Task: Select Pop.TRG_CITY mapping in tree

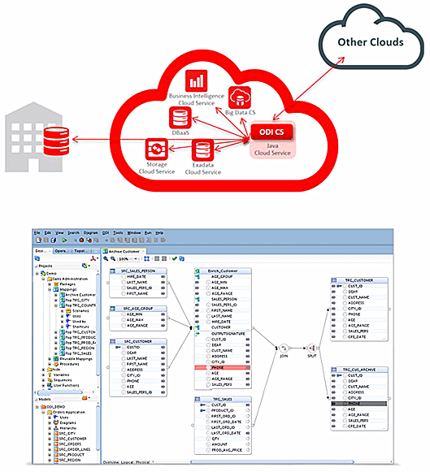Action: tap(77, 300)
